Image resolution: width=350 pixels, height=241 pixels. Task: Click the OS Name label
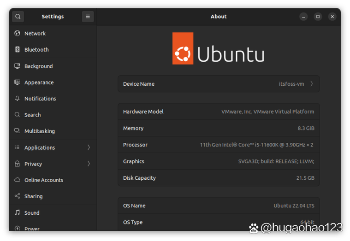coord(134,206)
